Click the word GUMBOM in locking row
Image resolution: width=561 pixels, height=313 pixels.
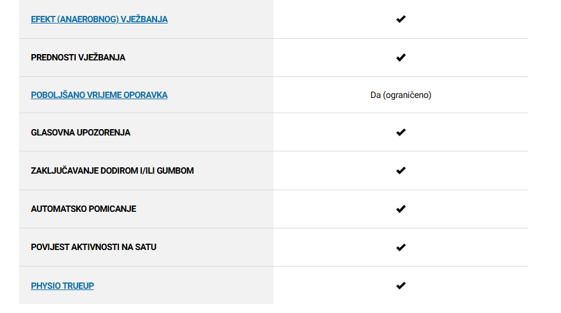(x=176, y=170)
